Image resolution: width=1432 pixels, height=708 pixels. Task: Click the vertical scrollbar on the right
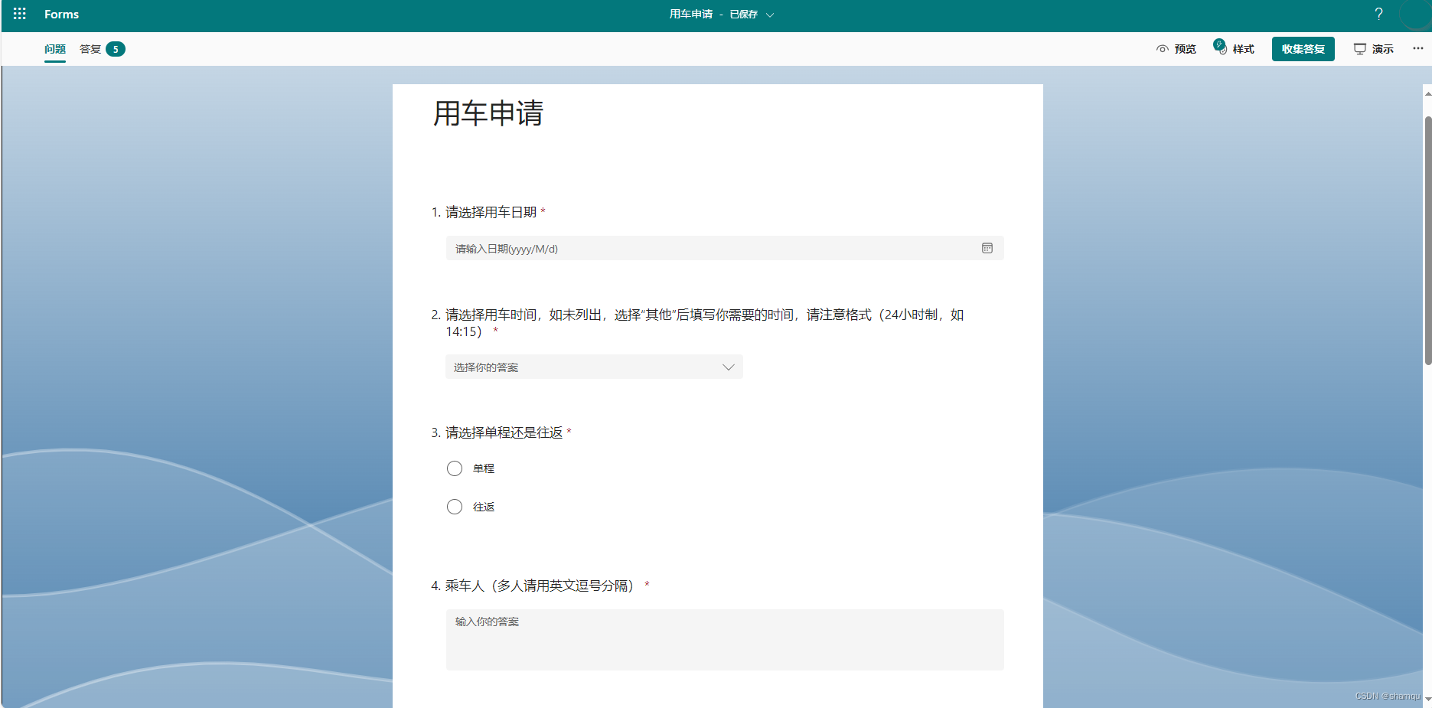click(x=1427, y=230)
